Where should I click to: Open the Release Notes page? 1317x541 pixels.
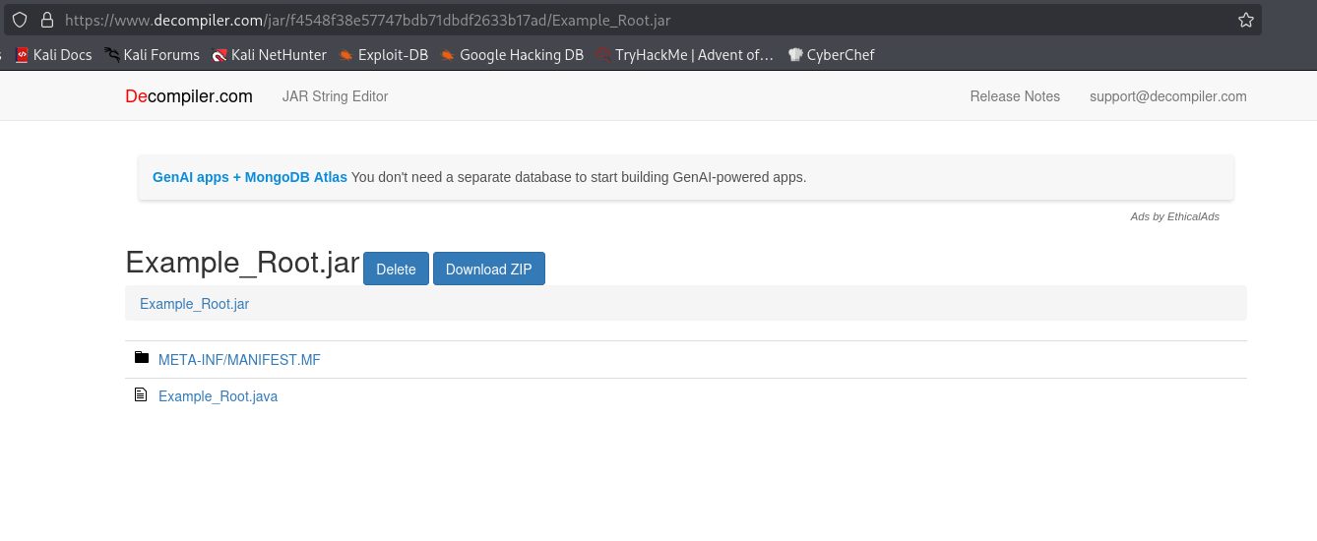[1015, 96]
